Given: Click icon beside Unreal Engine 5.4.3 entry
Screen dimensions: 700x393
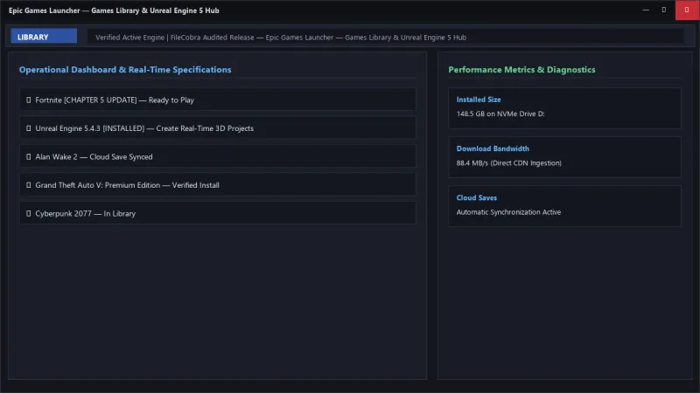Looking at the screenshot, I should [x=29, y=128].
